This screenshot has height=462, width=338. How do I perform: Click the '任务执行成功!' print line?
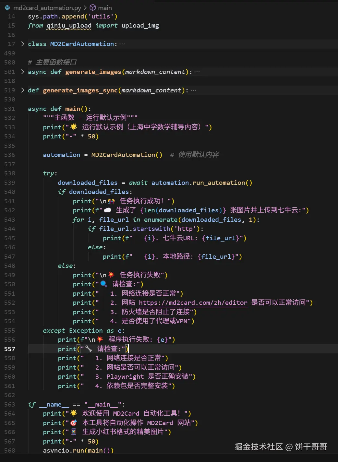124,201
